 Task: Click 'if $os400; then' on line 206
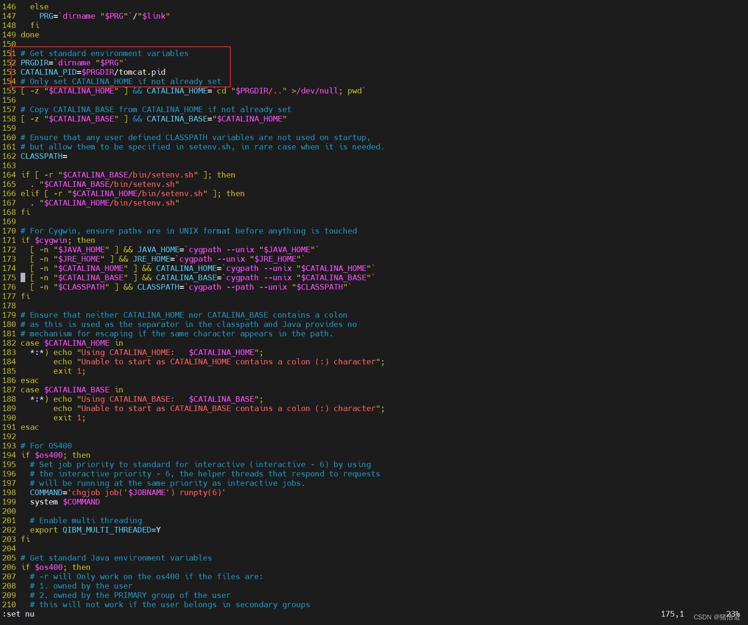[x=56, y=567]
